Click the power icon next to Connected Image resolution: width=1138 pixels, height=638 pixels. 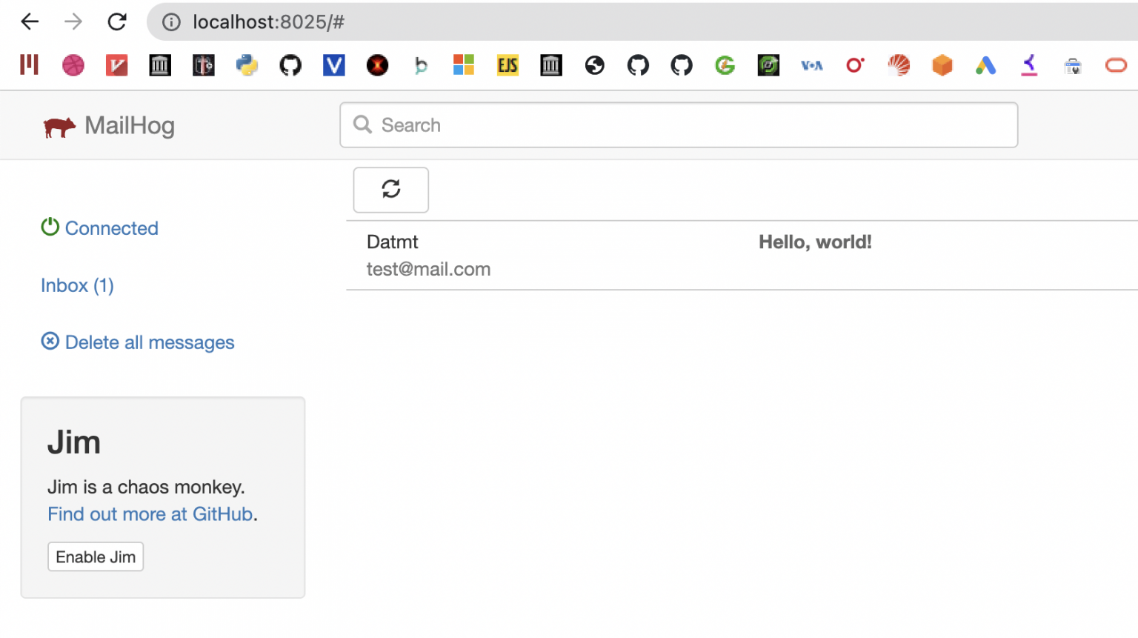click(49, 227)
